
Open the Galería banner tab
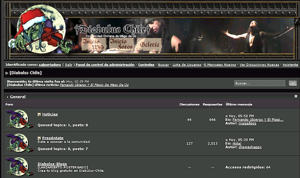(150, 44)
